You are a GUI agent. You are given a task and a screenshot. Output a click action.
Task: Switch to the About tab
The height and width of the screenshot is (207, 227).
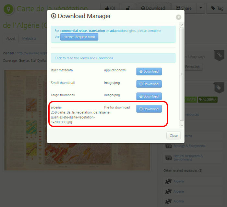(x=11, y=38)
